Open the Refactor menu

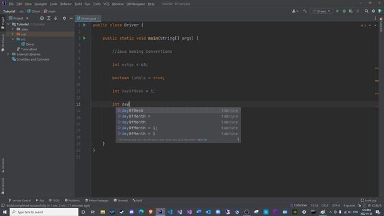coord(65,4)
